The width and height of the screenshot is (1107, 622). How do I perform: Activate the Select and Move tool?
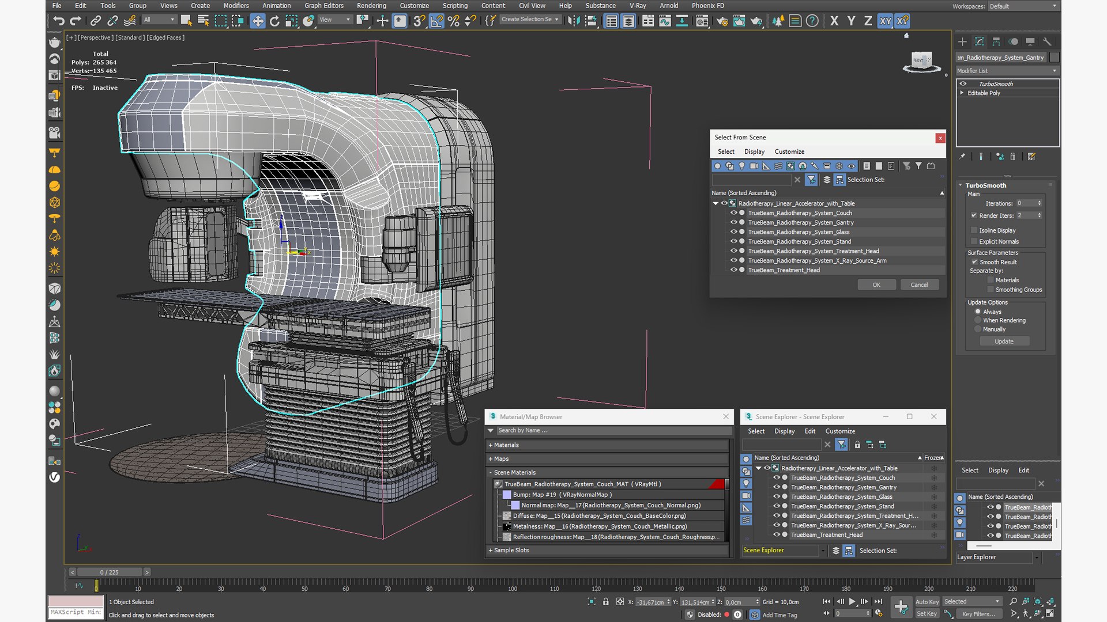(257, 21)
